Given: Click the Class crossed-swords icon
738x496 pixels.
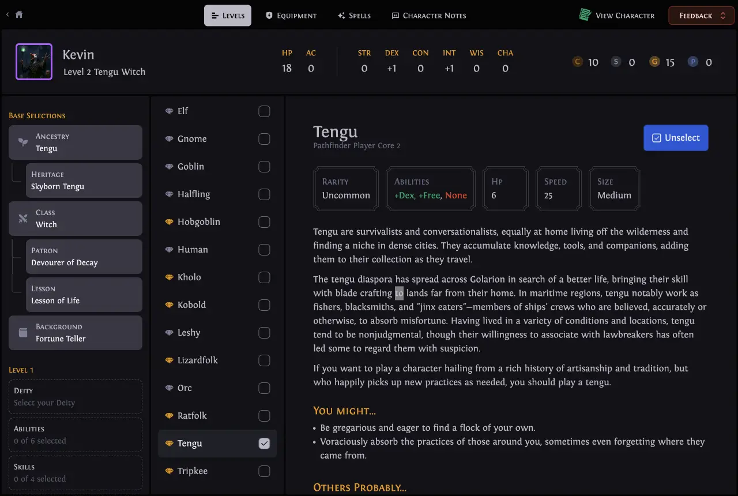Looking at the screenshot, I should pyautogui.click(x=23, y=219).
